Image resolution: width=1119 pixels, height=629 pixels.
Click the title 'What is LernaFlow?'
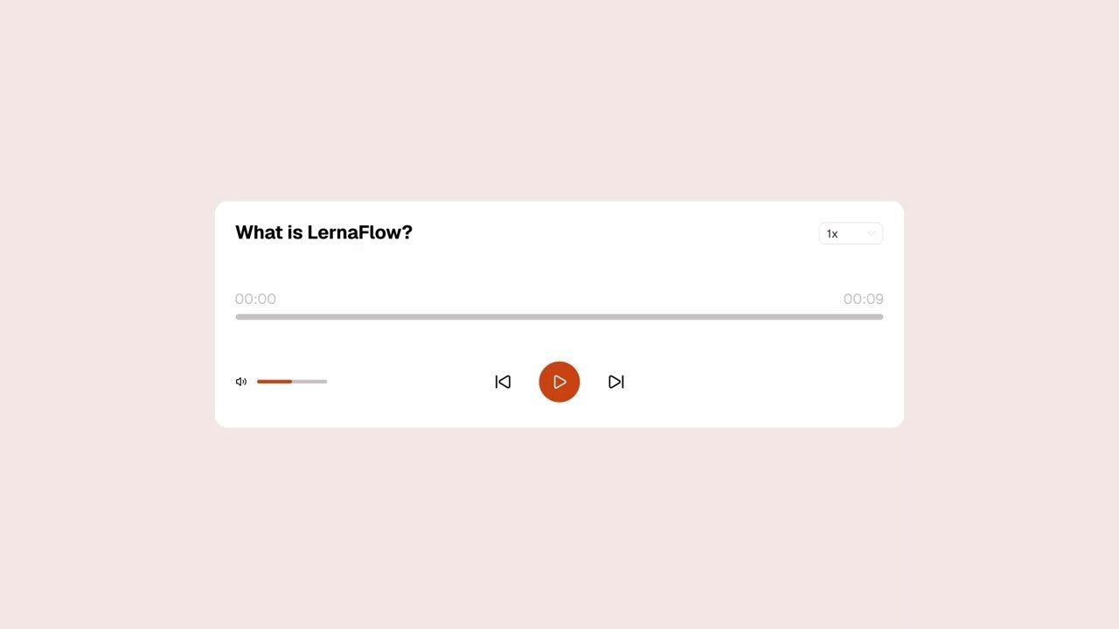323,232
